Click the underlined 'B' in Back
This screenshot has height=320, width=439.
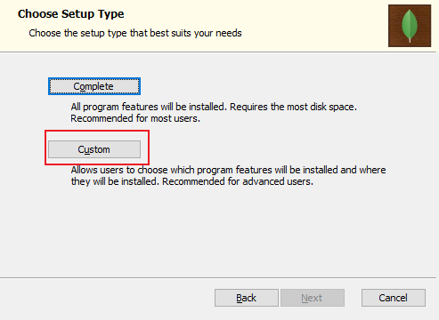[x=239, y=298]
